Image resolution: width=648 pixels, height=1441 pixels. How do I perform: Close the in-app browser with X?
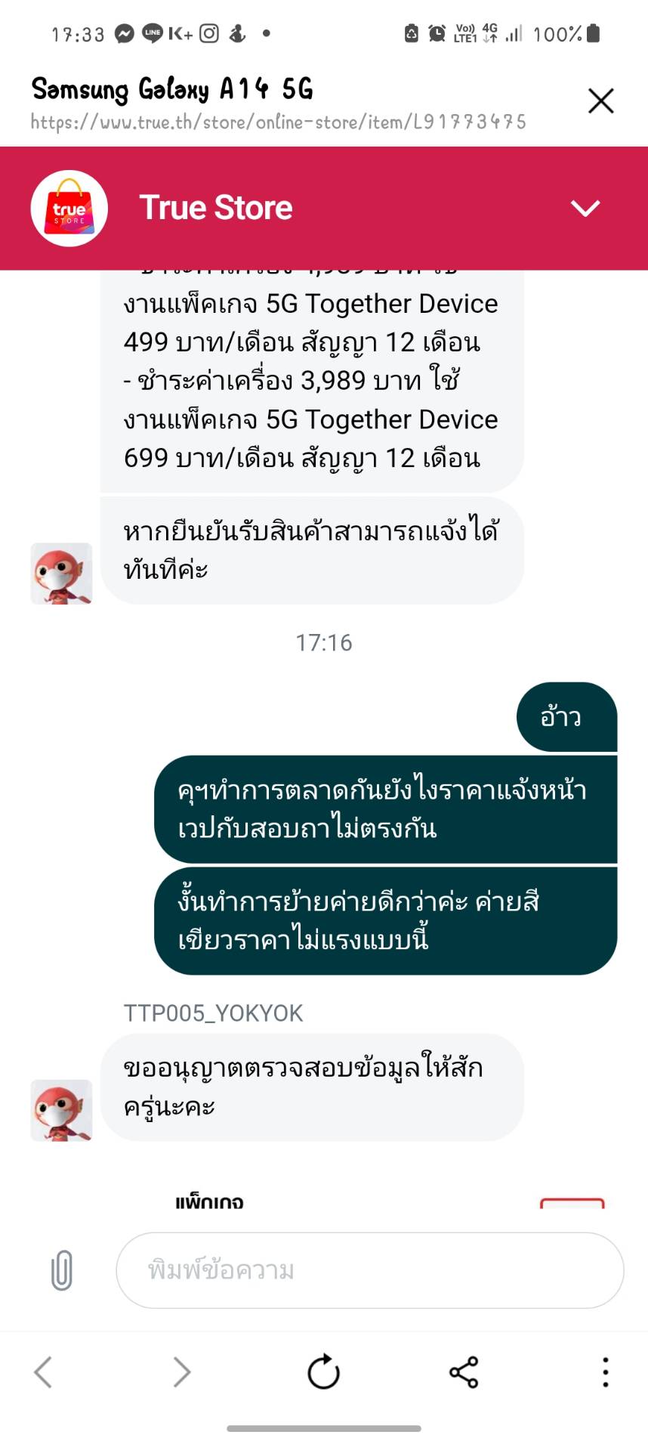(601, 100)
